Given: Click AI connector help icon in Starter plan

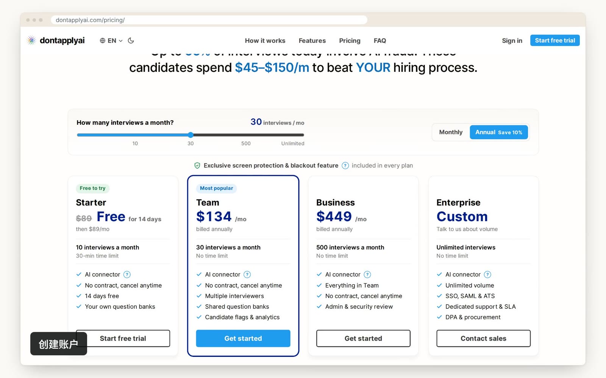Looking at the screenshot, I should 127,274.
